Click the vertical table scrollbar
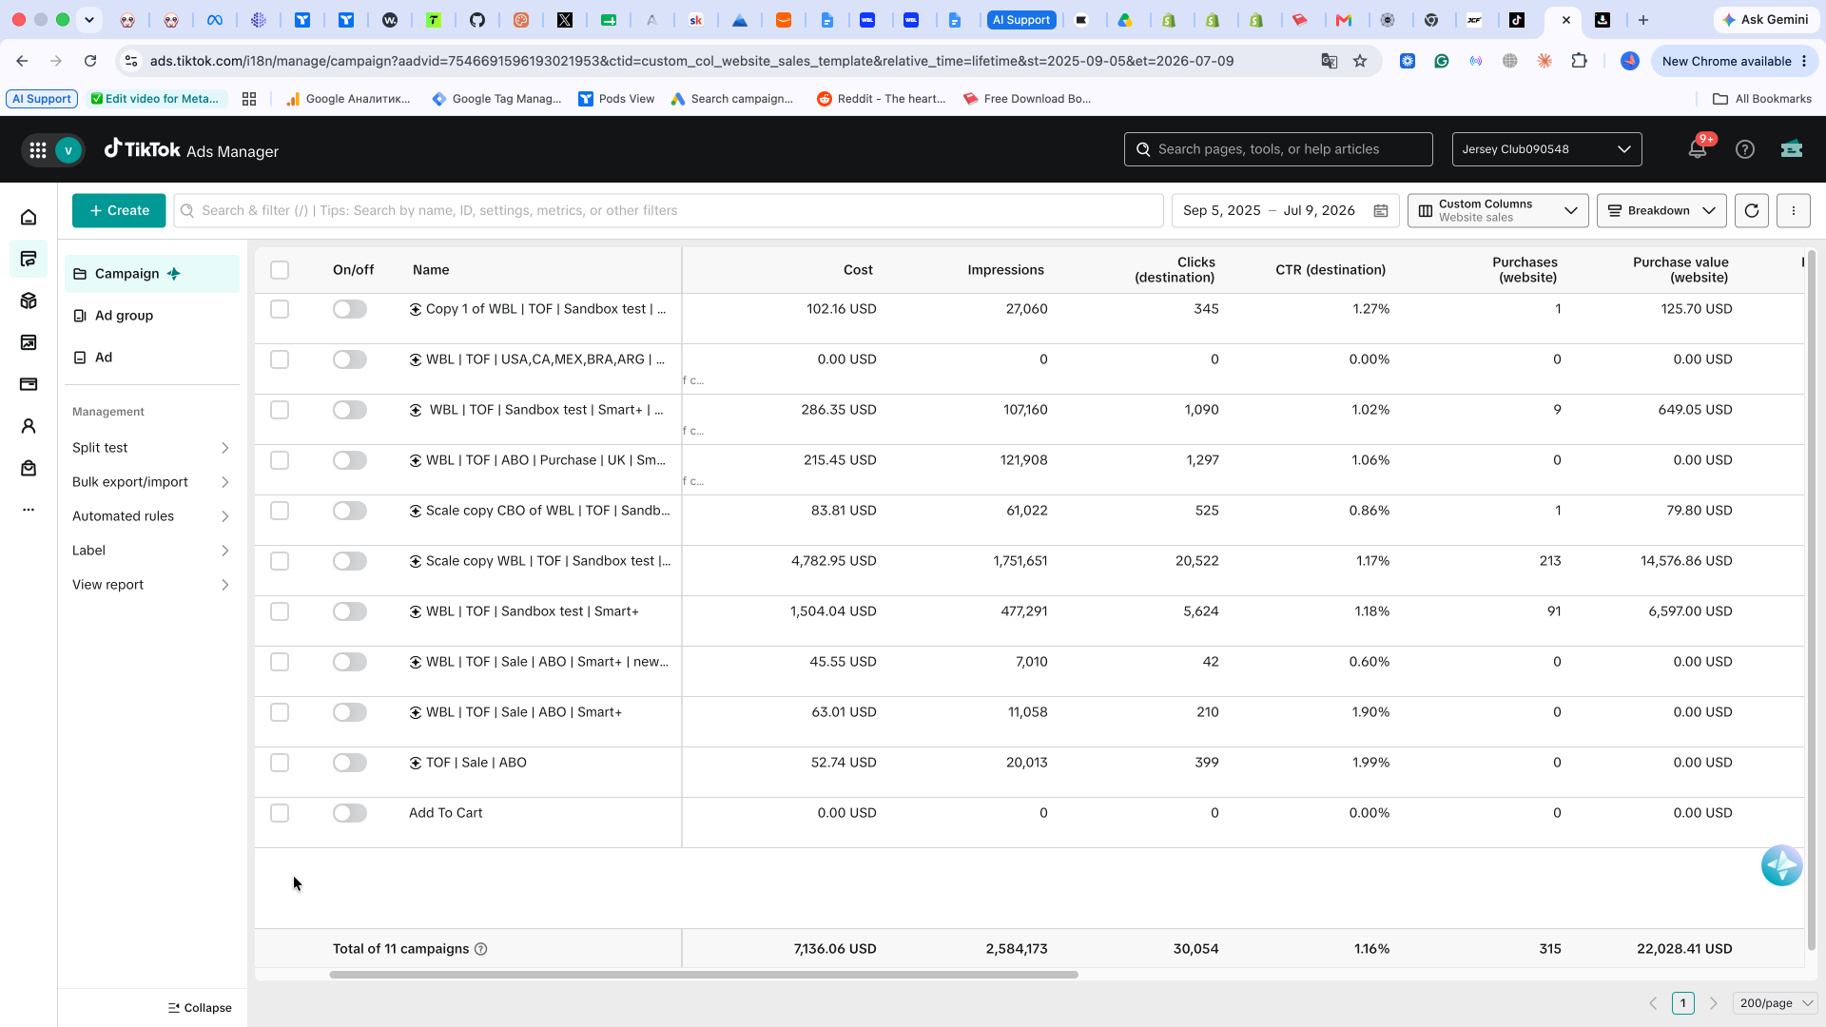The height and width of the screenshot is (1027, 1826). 1811,599
